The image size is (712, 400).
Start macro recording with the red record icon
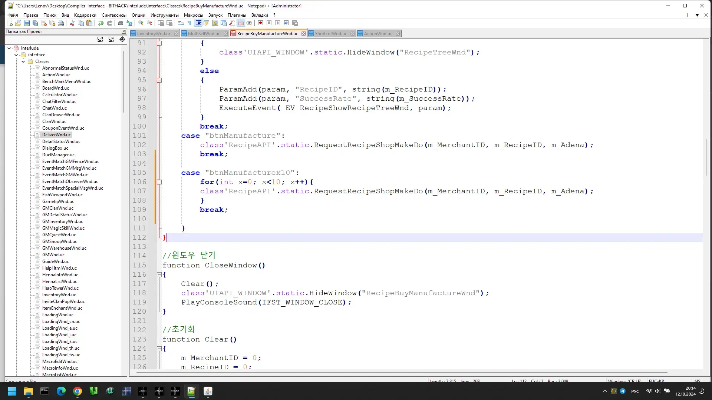(261, 23)
